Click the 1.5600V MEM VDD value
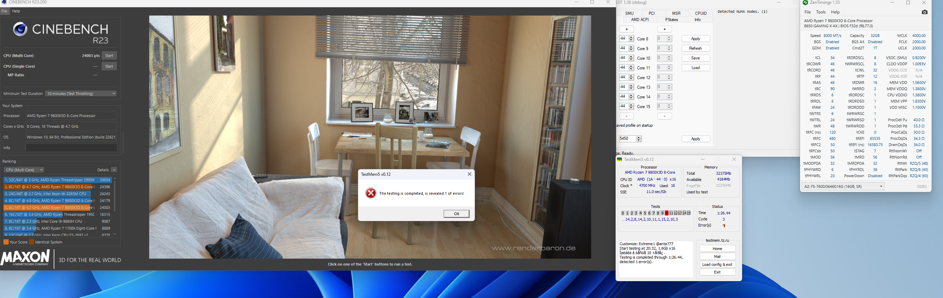This screenshot has width=943, height=298. [x=918, y=83]
